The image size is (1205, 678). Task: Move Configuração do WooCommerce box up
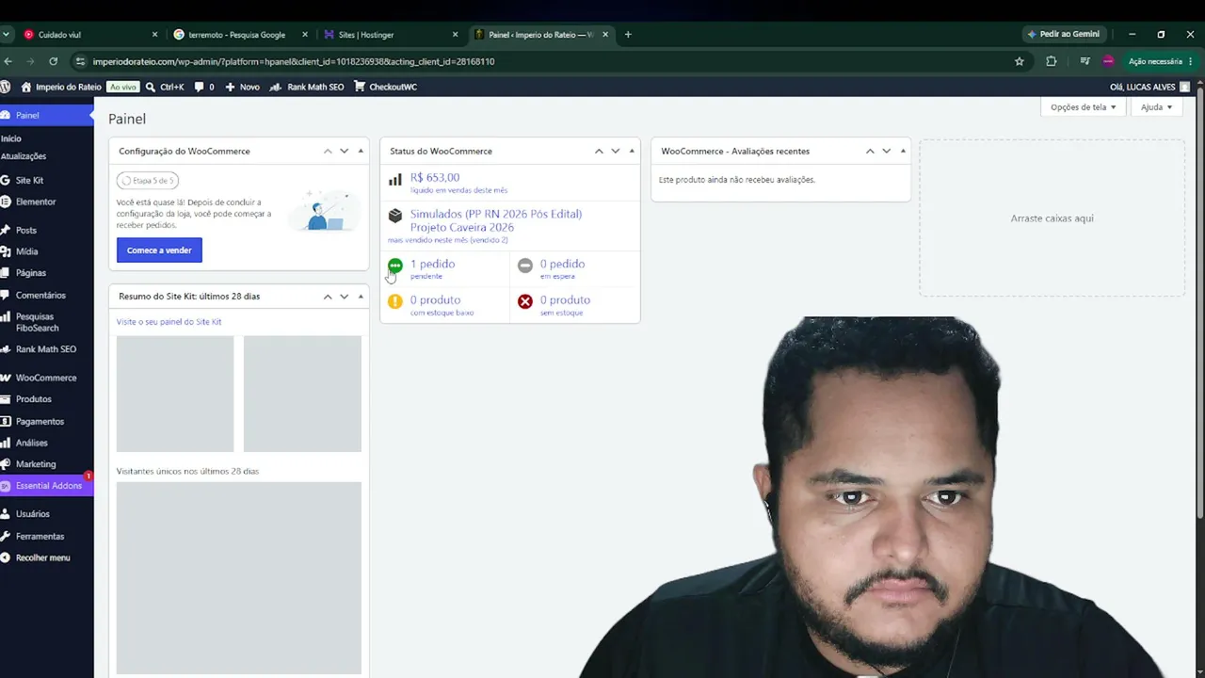pyautogui.click(x=328, y=151)
